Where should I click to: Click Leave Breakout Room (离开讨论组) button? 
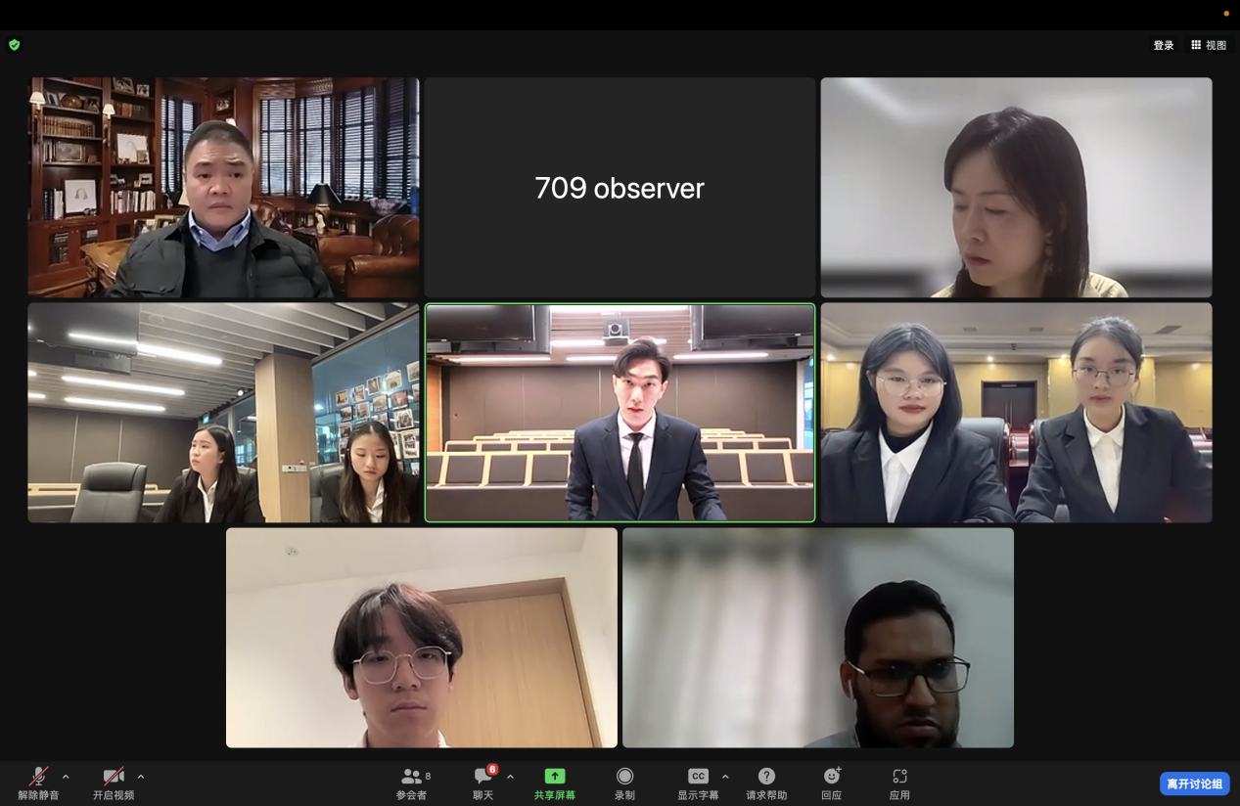click(x=1194, y=784)
